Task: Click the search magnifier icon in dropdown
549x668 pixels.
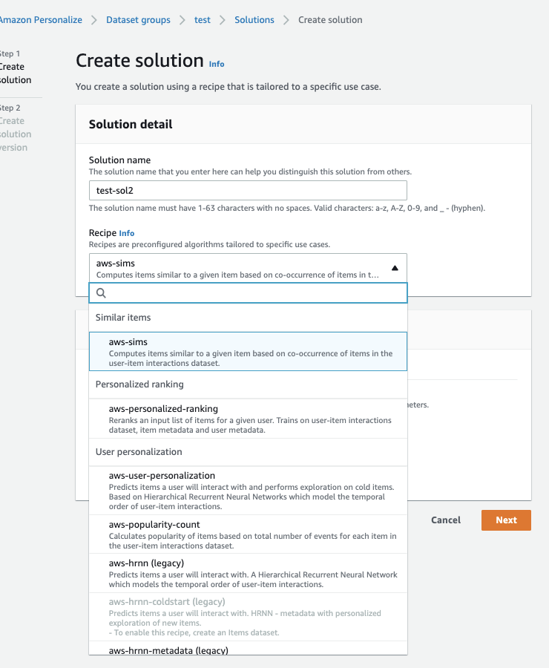Action: point(101,293)
